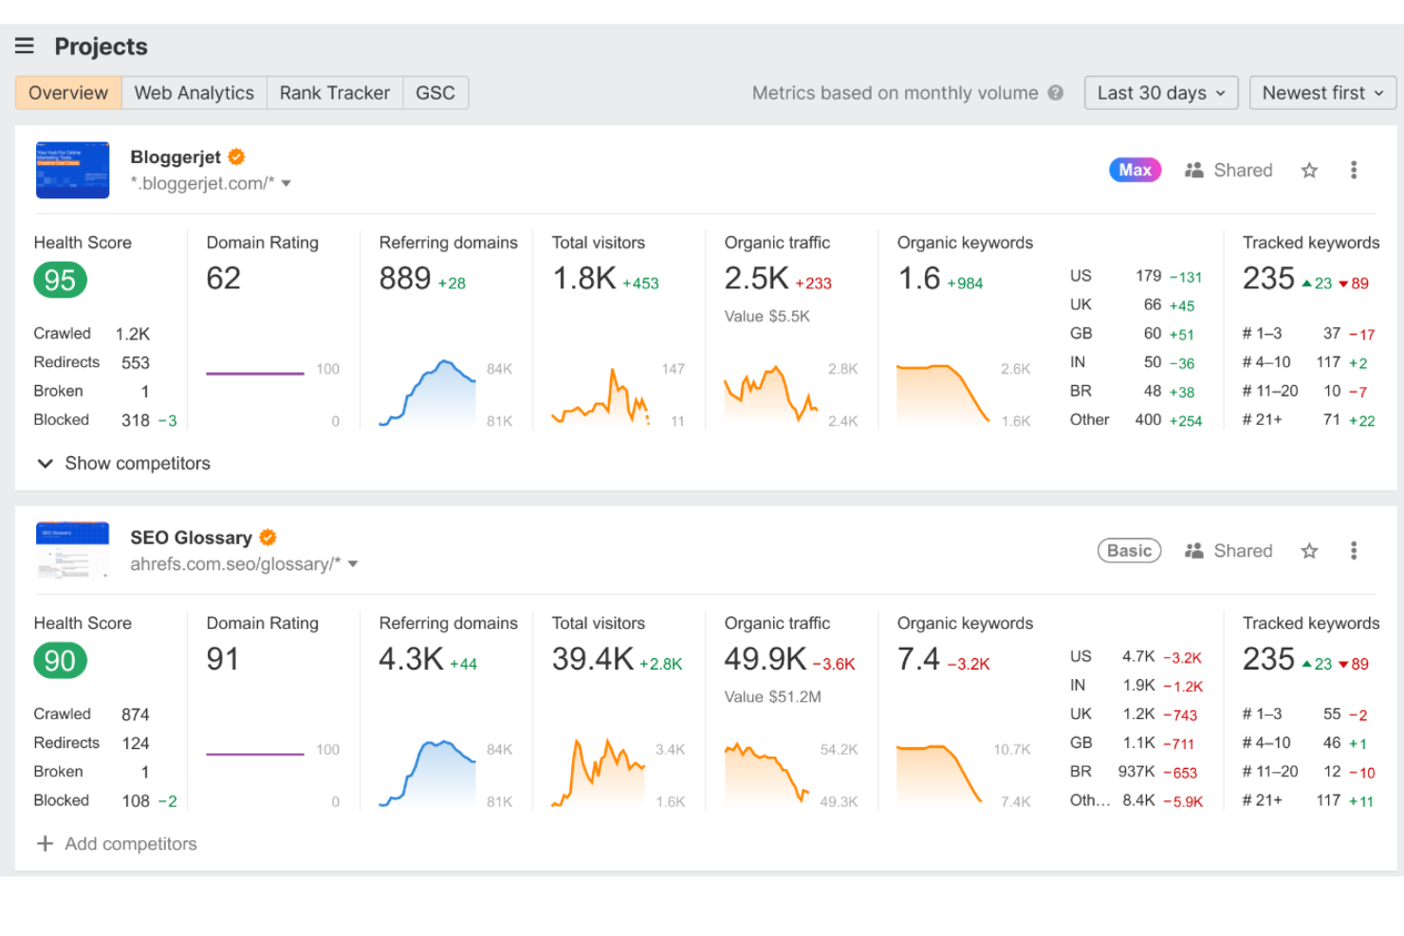Click the Max plan badge
Viewport: 1404px width, 936px height.
1135,170
